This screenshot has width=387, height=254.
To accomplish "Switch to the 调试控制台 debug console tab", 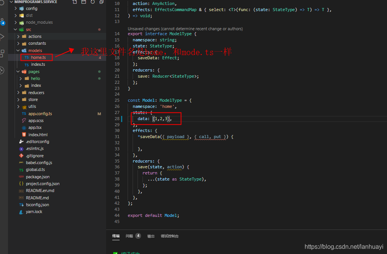I will (x=170, y=236).
